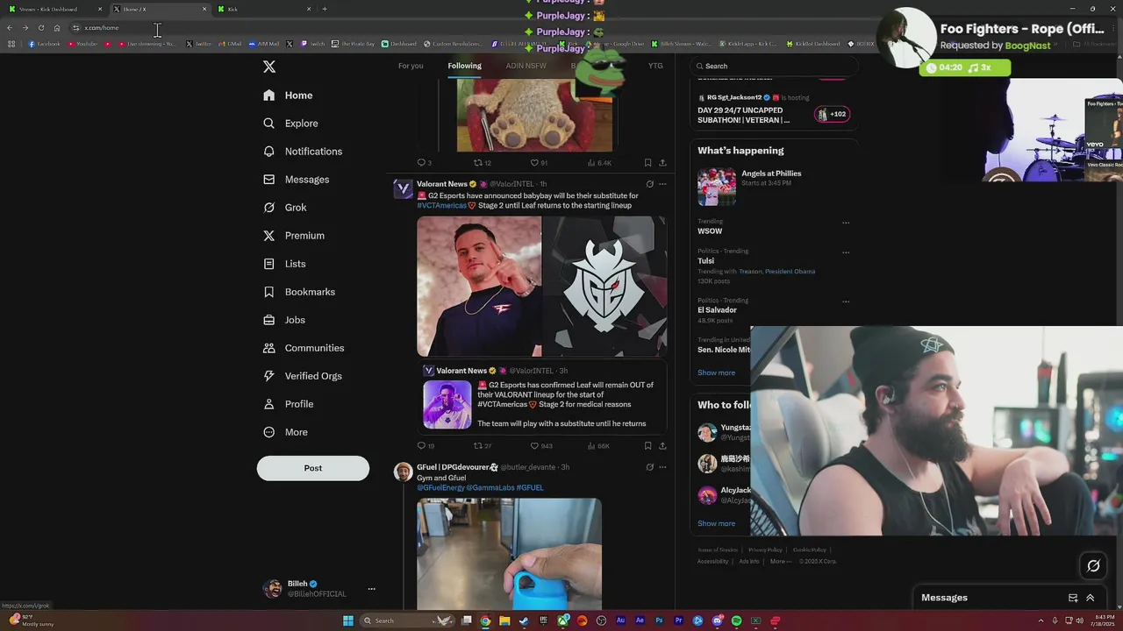Click Grok icon on GFuel DPGdevourer post

[x=649, y=467]
